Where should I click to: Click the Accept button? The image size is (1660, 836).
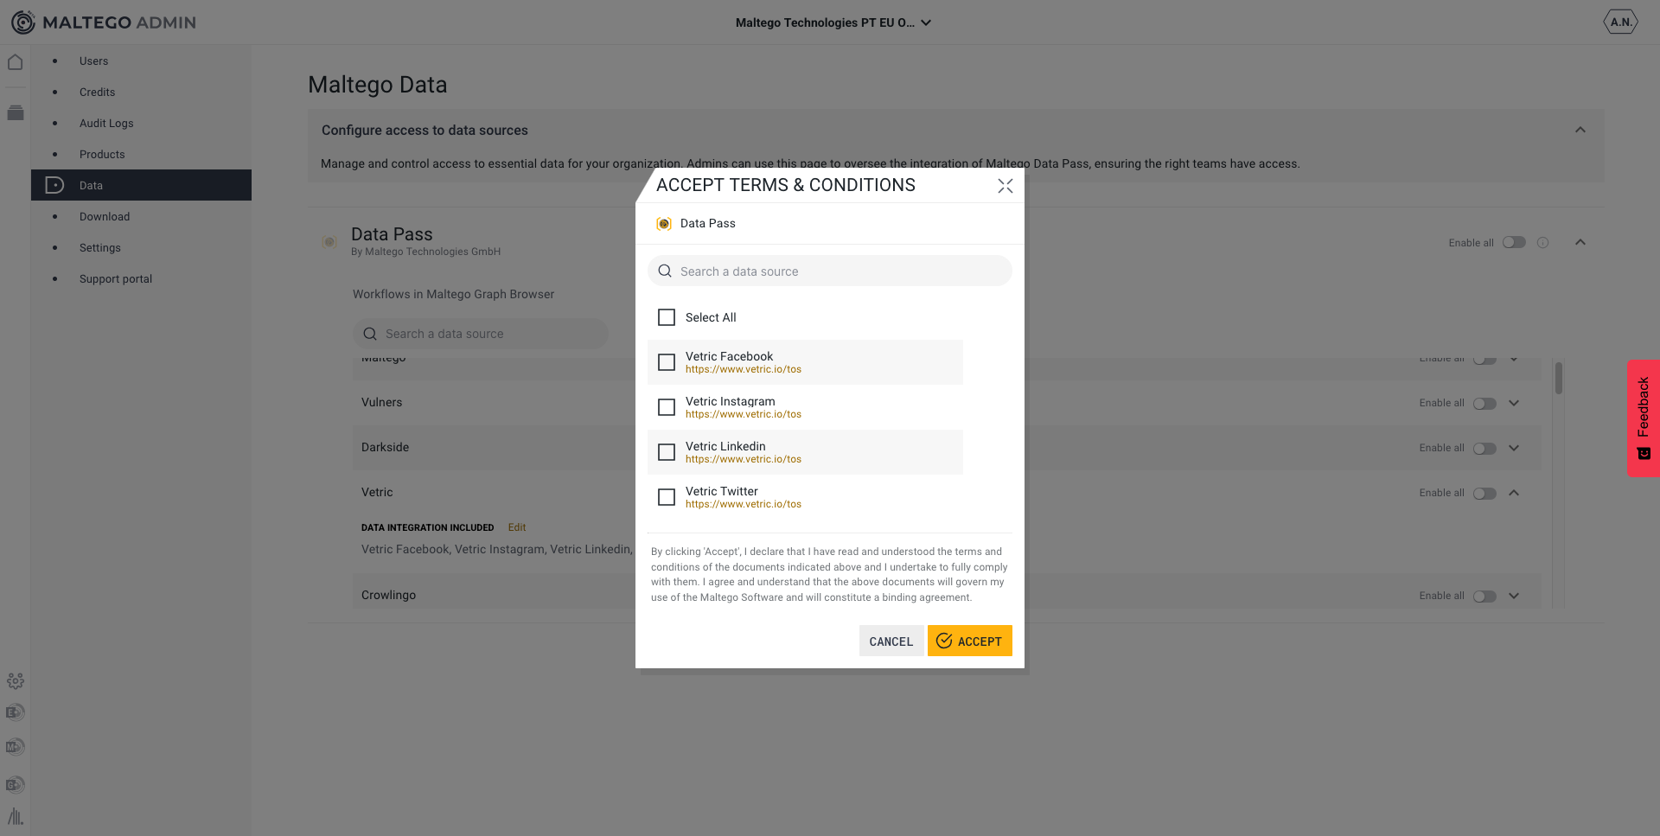tap(969, 641)
